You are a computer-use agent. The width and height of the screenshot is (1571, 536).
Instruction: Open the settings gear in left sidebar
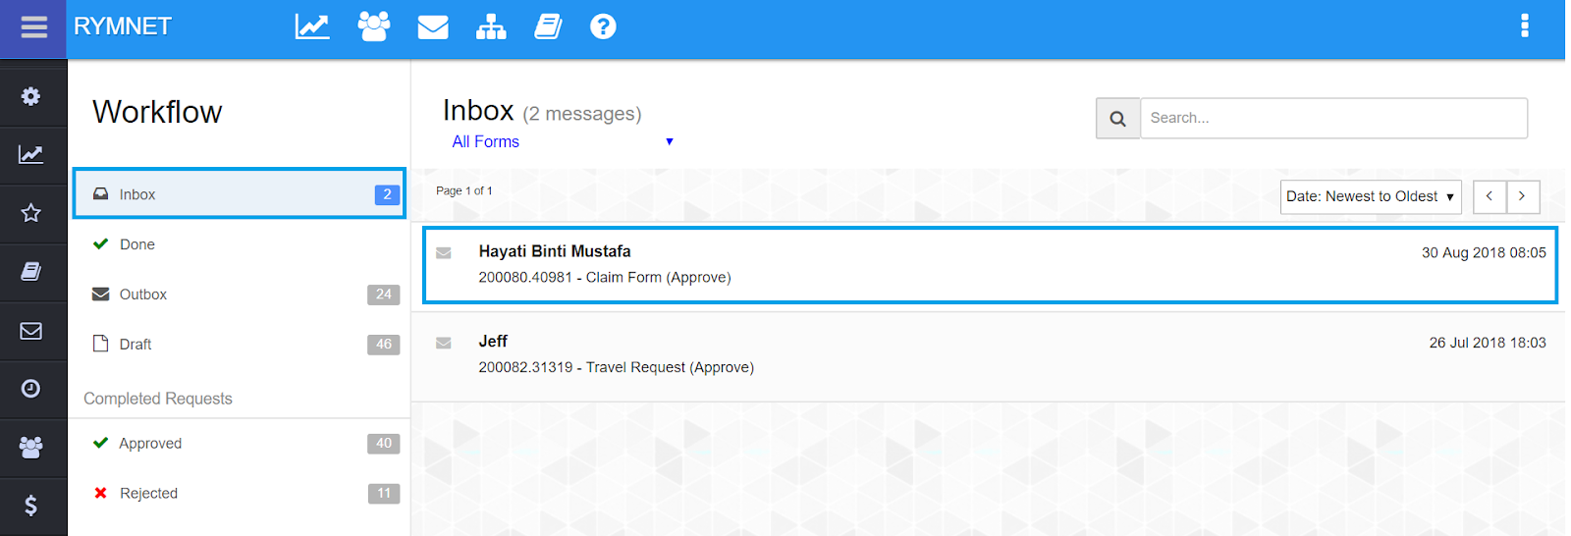[x=31, y=96]
